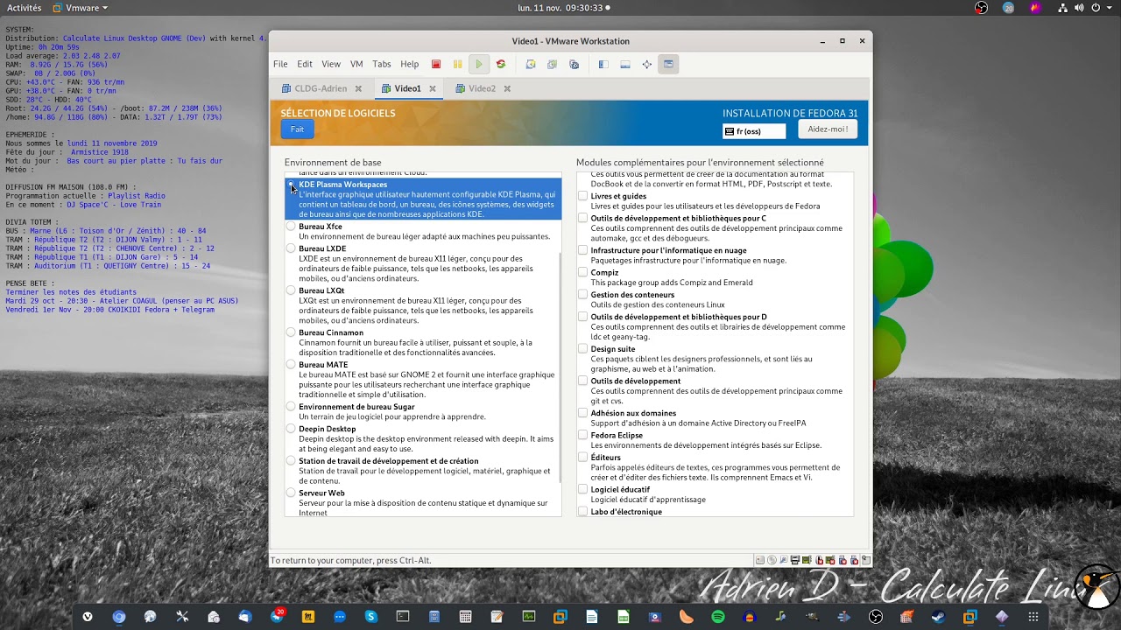Toggle the VMware library sidebar icon
Screen dimensions: 1121x630
pos(603,64)
